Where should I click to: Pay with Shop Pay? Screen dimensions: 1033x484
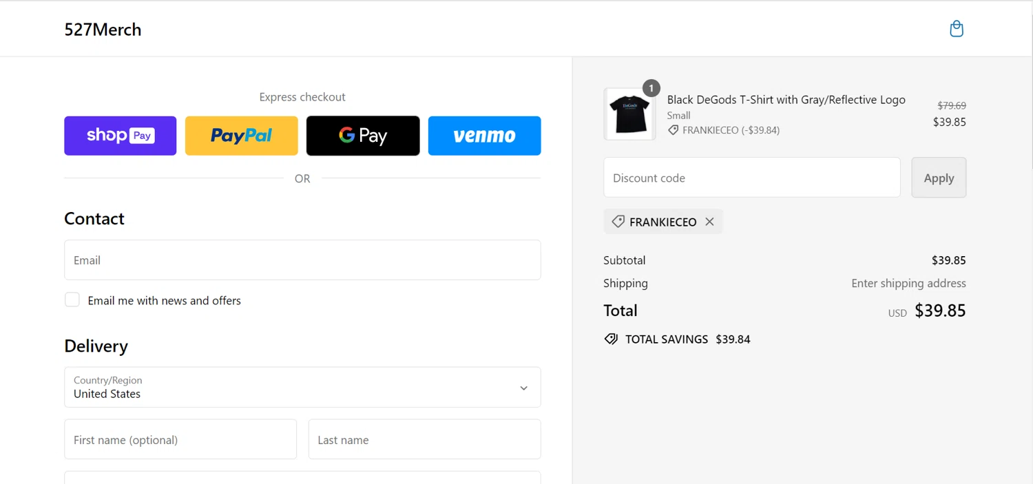(x=121, y=136)
